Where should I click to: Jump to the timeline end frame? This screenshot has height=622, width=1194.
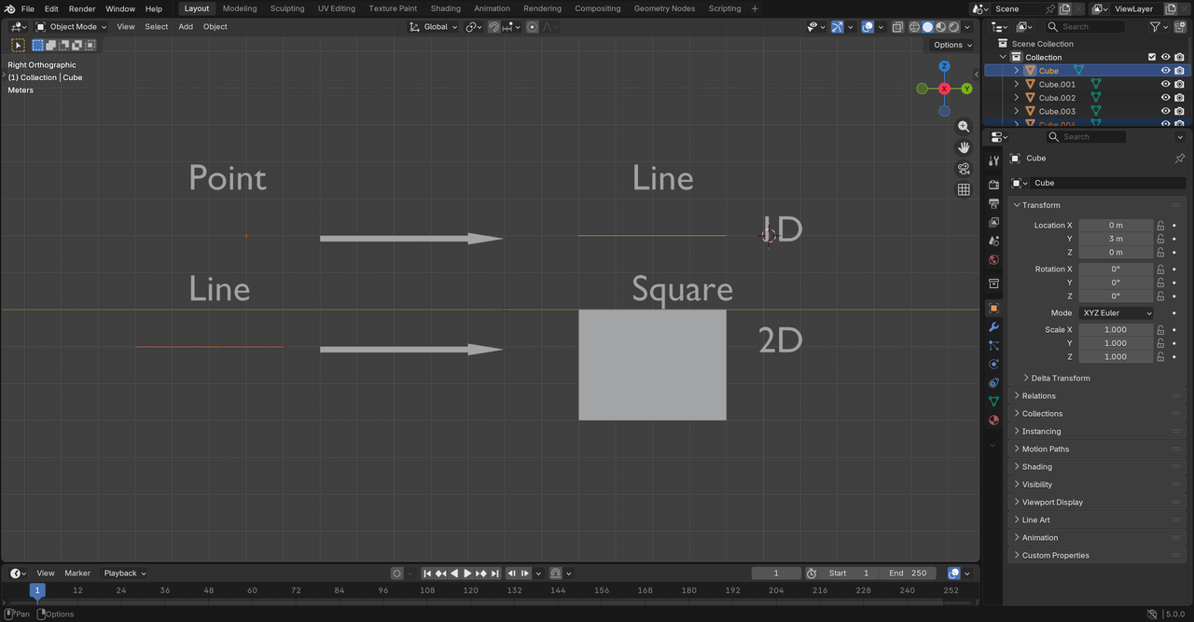tap(495, 574)
